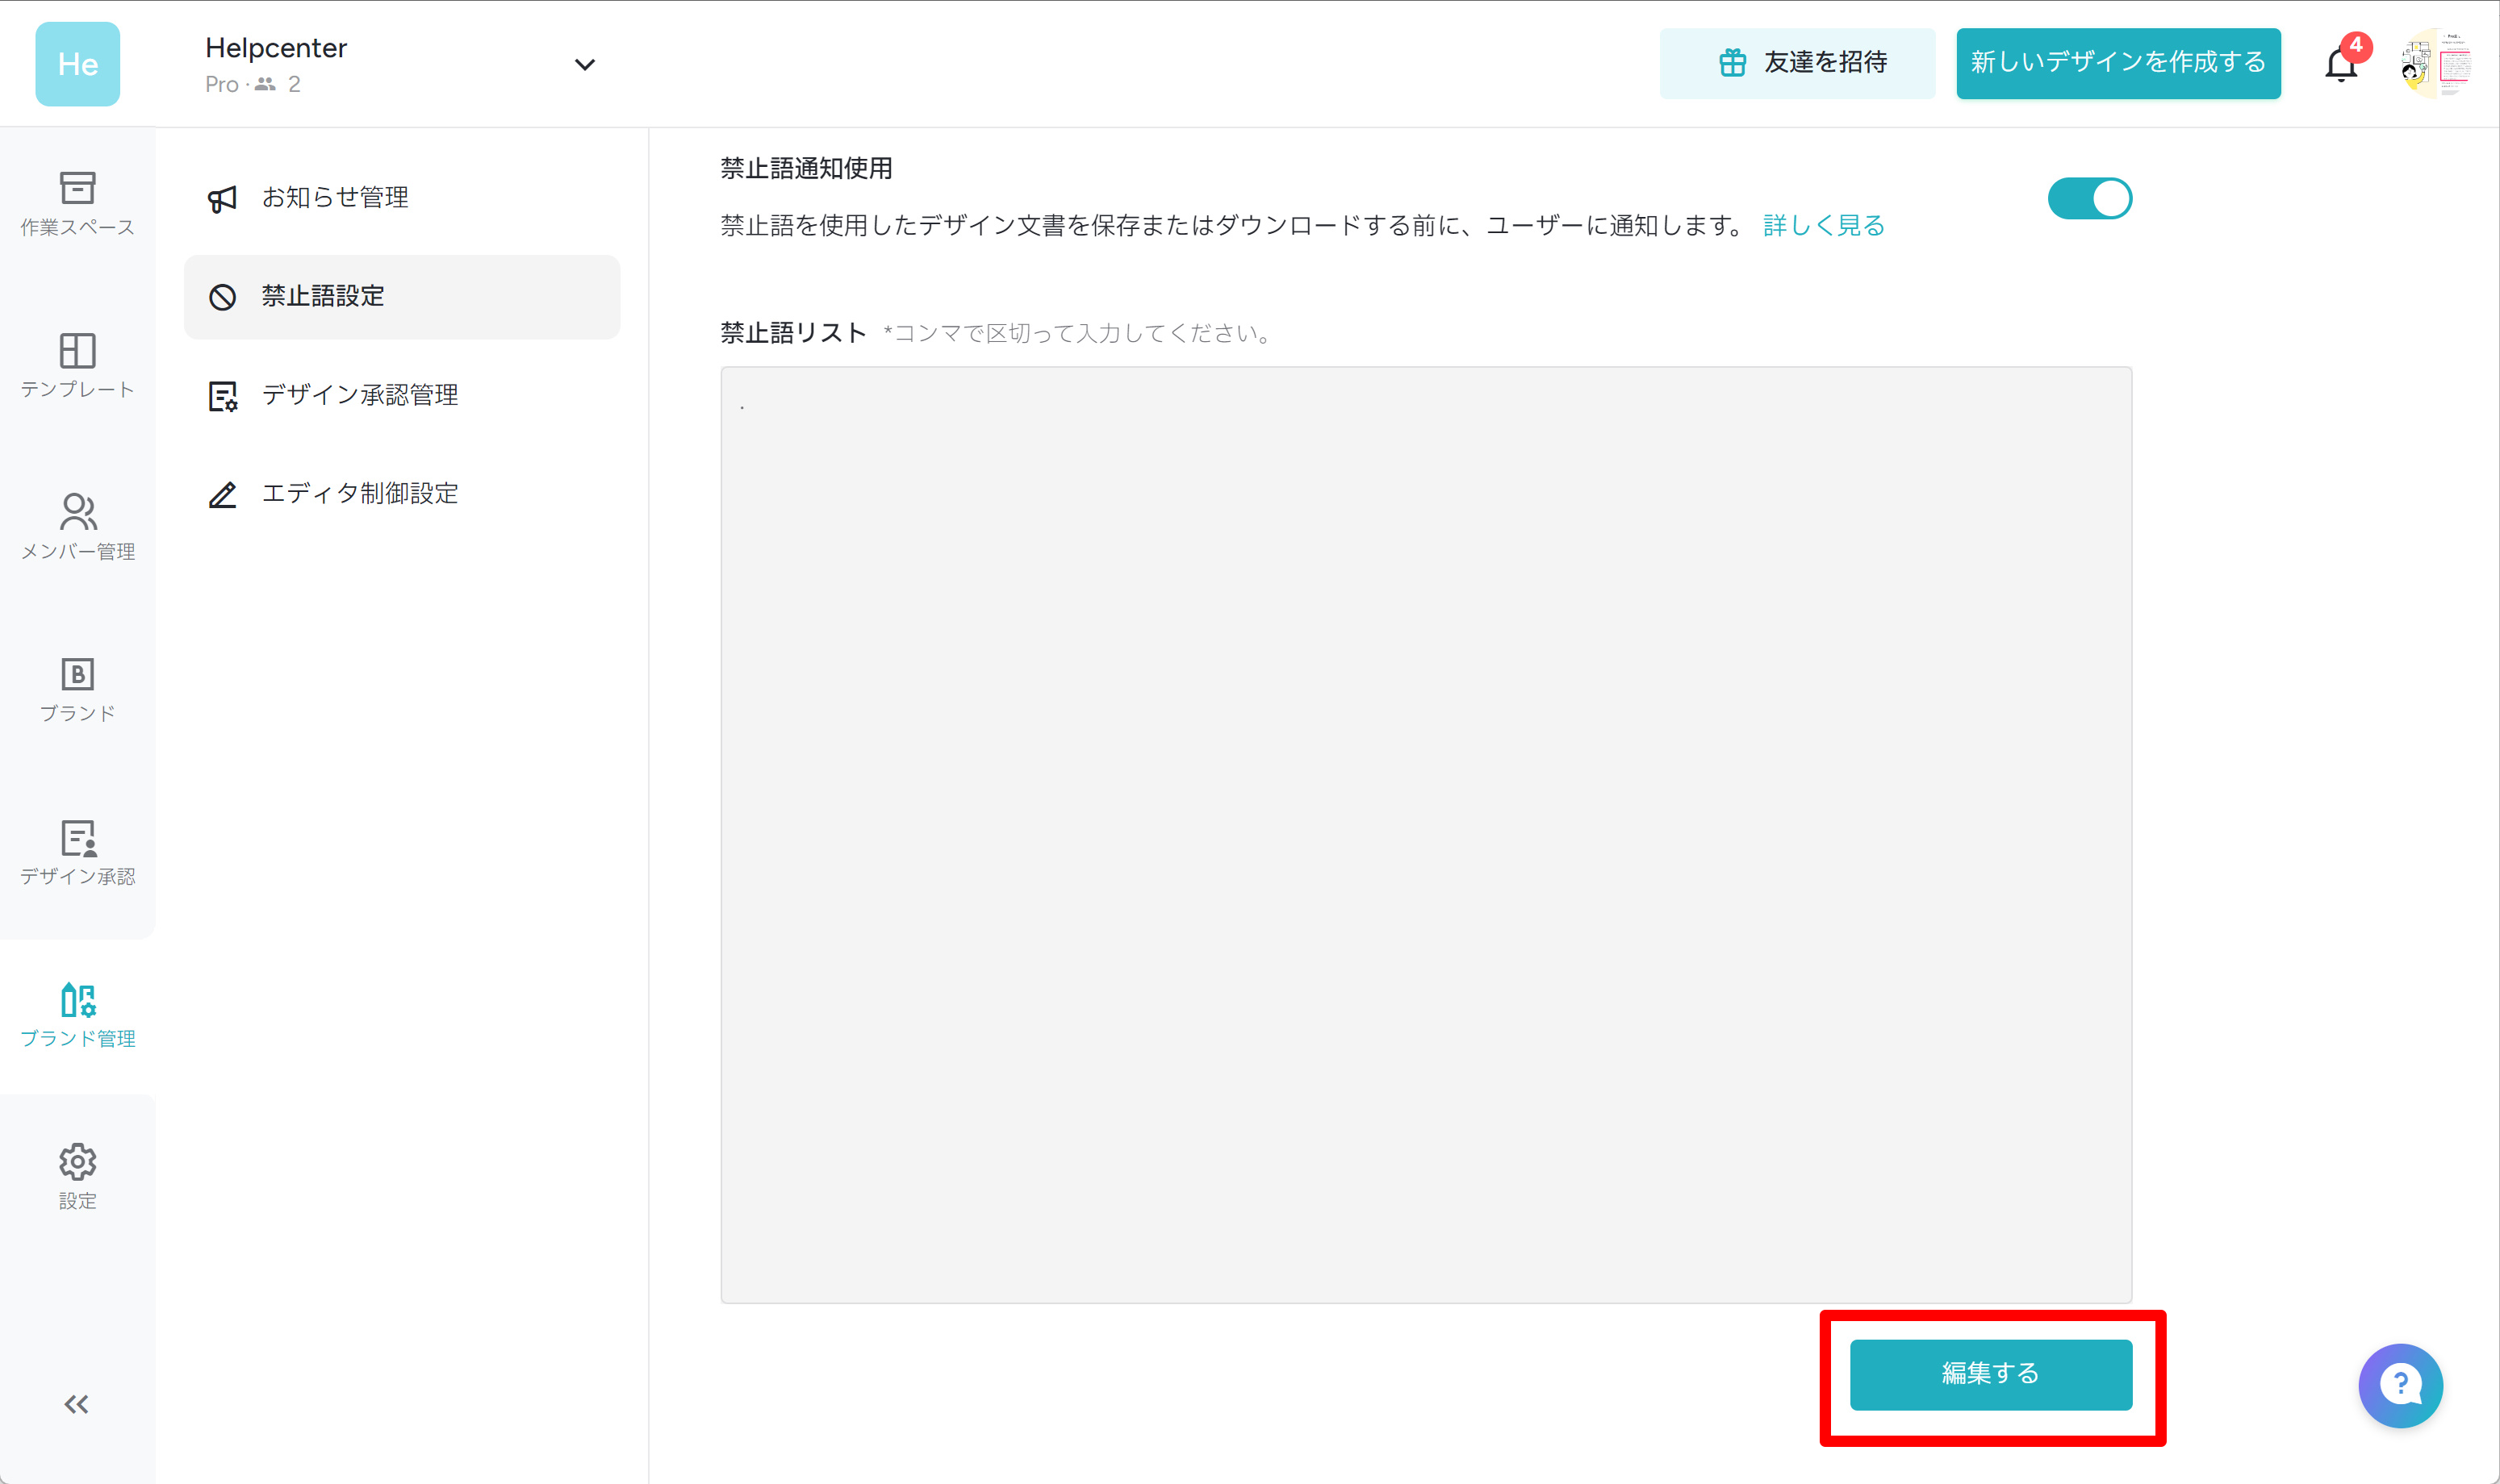Click the Helpcenter team name
The width and height of the screenshot is (2500, 1484).
pos(276,48)
